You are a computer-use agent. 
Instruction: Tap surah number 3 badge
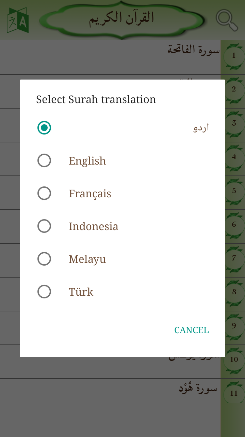pos(234,123)
